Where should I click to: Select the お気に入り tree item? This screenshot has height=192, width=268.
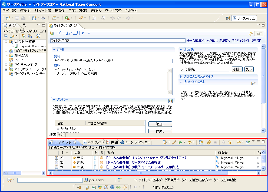tap(21, 55)
